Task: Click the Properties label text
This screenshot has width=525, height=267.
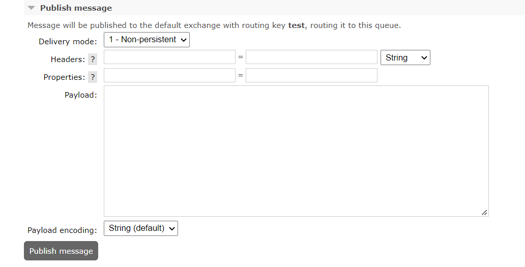Action: 64,77
